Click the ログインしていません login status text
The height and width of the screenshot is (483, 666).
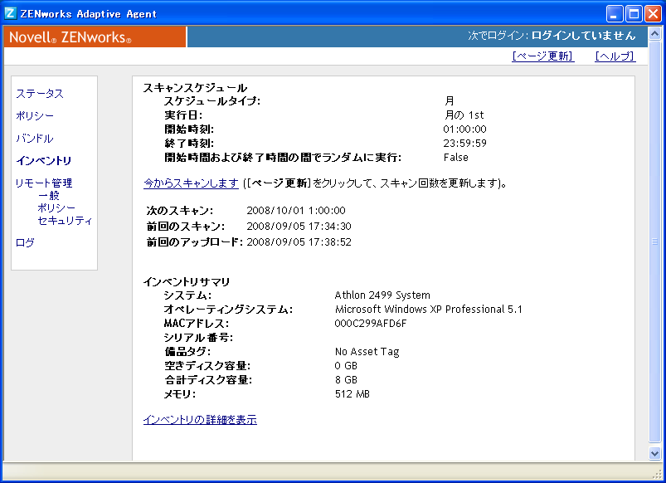[584, 36]
